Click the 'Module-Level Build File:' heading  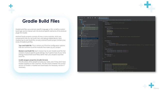pos(26,51)
